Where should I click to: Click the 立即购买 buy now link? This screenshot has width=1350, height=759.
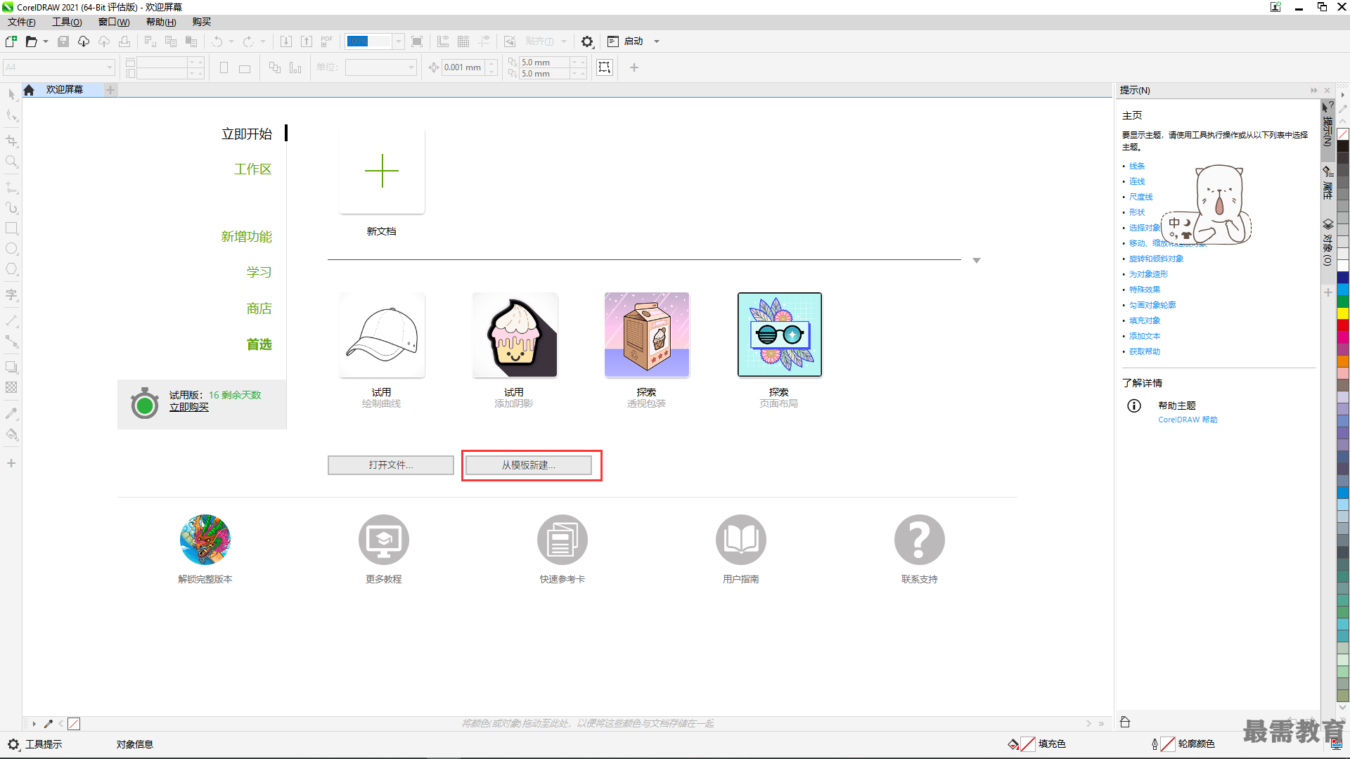[x=189, y=407]
